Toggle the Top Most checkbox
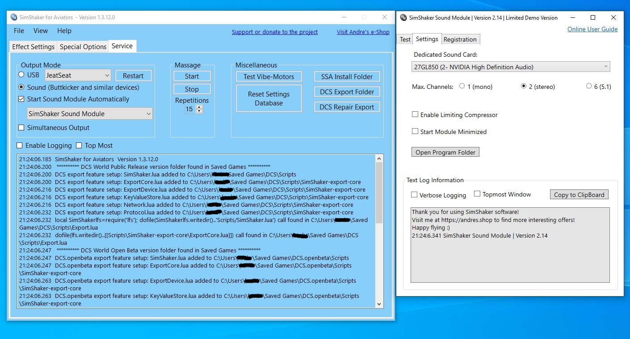 79,146
